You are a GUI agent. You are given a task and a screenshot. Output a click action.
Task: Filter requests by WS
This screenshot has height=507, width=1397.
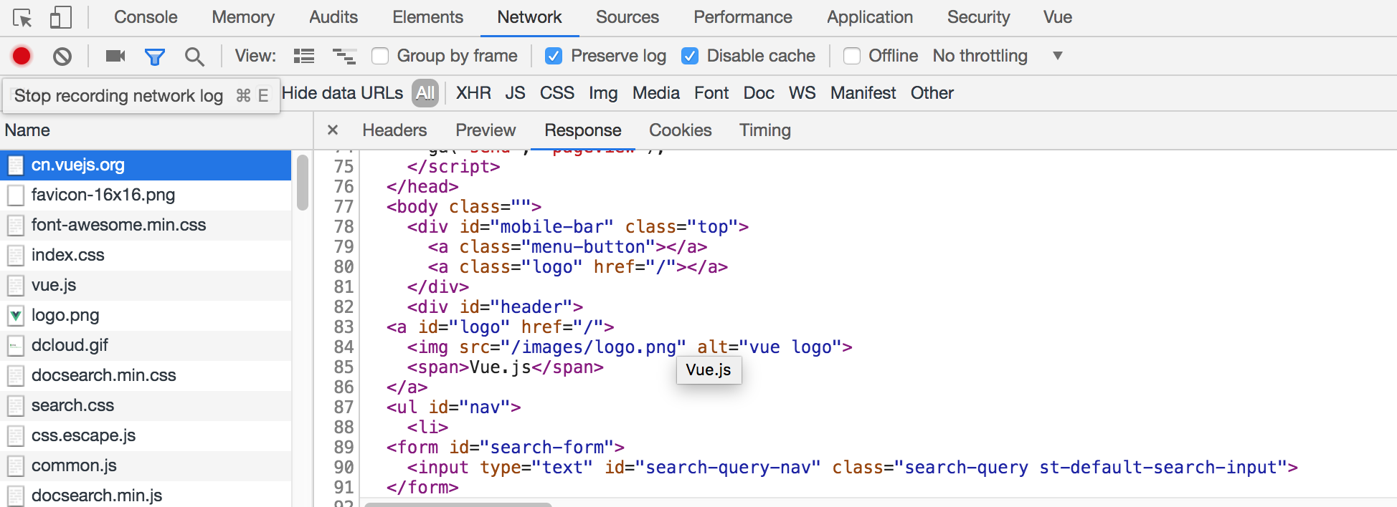pyautogui.click(x=802, y=93)
